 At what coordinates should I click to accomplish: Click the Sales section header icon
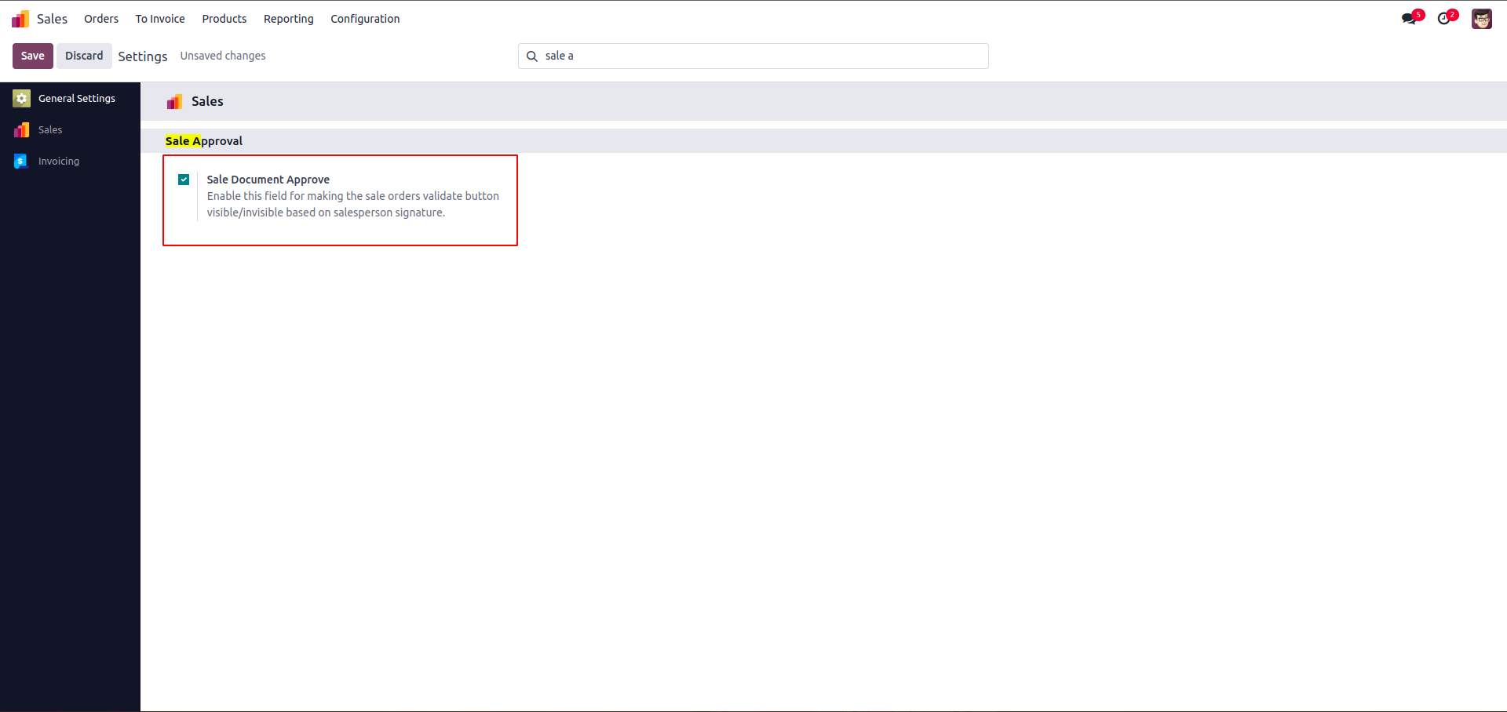(174, 101)
